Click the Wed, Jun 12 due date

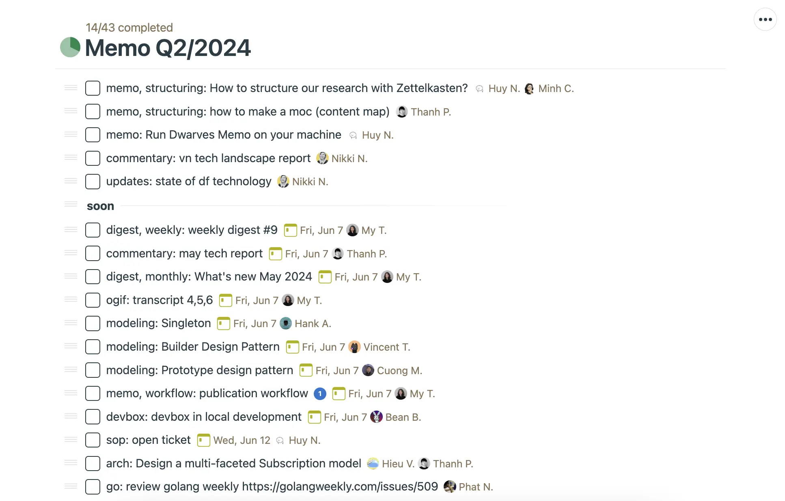[x=242, y=440]
